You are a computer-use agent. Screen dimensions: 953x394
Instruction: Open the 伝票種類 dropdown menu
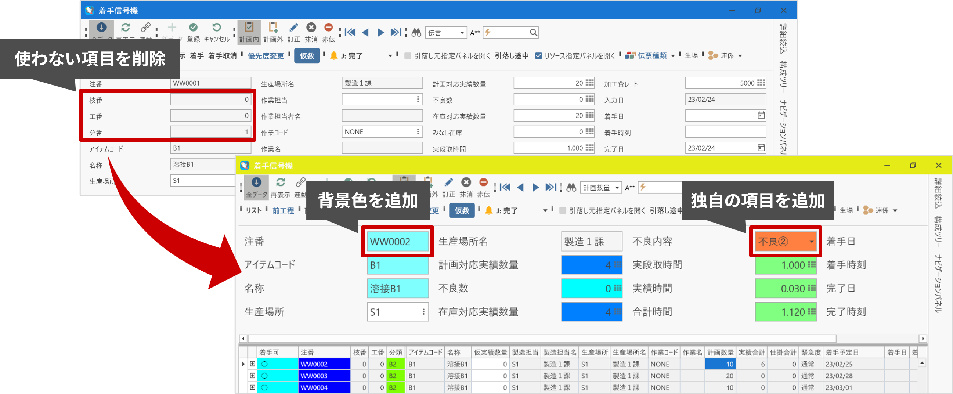click(x=672, y=55)
